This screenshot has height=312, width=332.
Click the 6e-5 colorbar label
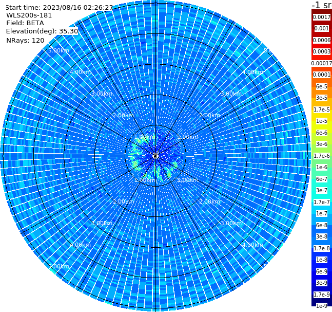[322, 86]
